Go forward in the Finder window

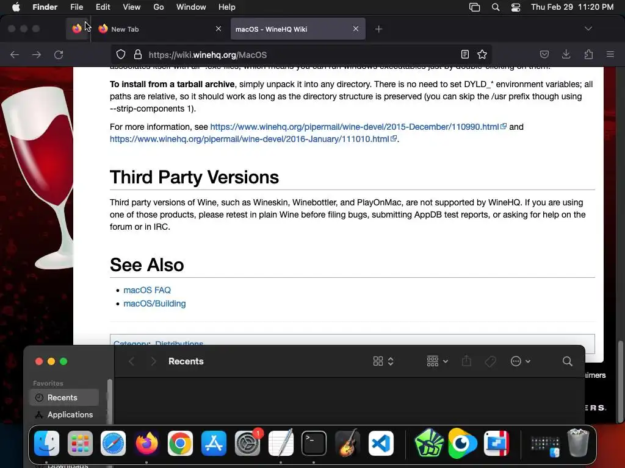tap(153, 361)
